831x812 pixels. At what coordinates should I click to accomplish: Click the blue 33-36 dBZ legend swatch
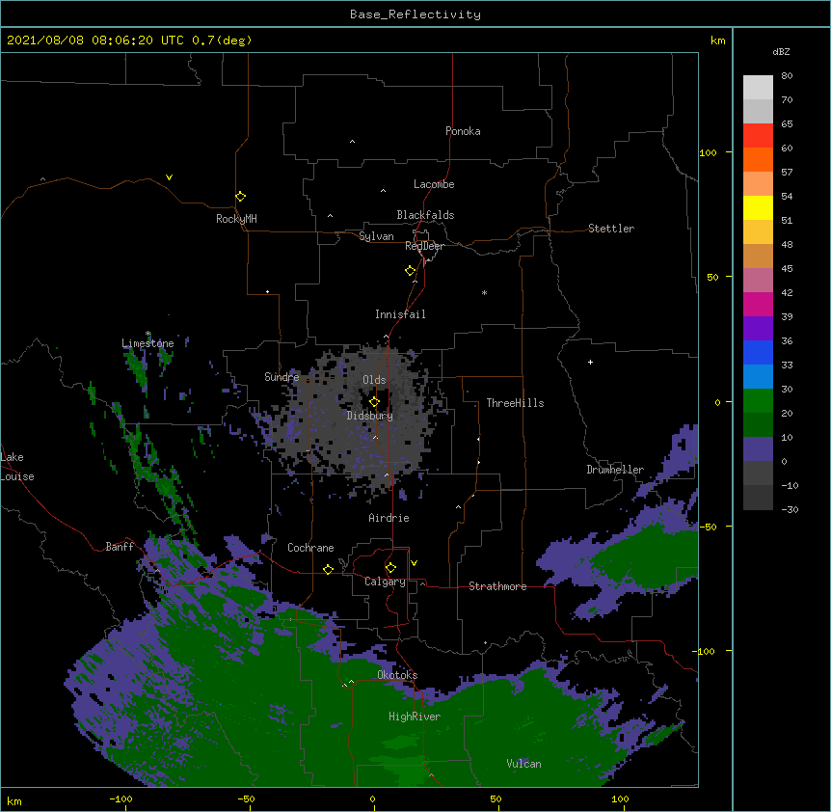tap(758, 352)
